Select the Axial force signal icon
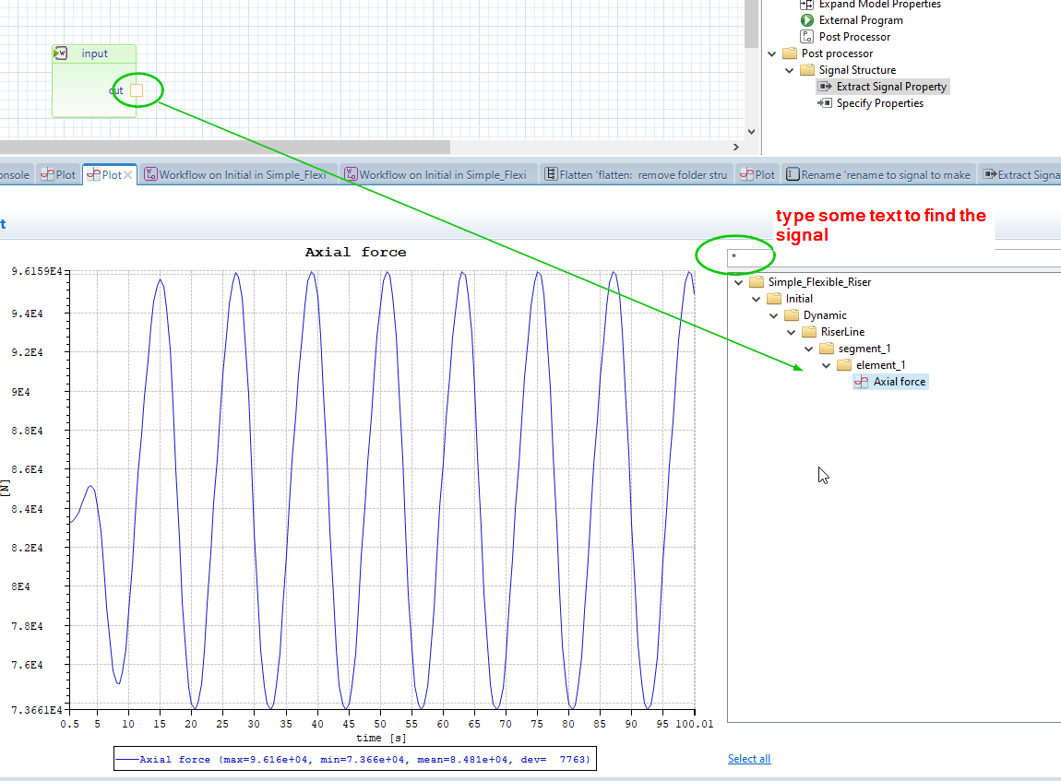Image resolution: width=1061 pixels, height=781 pixels. [862, 382]
